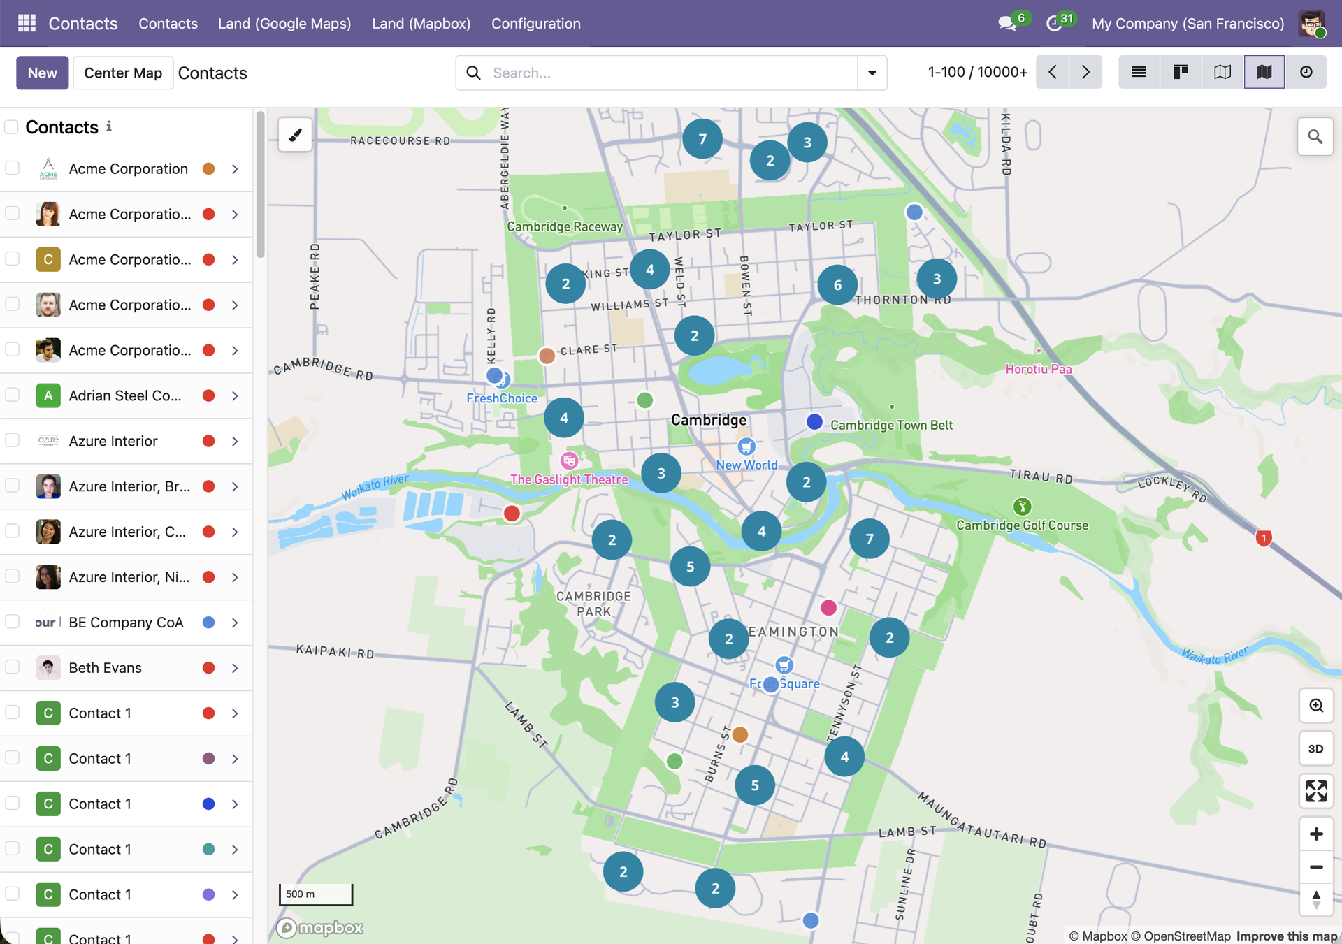The image size is (1342, 944).
Task: Check the Azure Interior, Br... checkbox
Action: pos(12,486)
